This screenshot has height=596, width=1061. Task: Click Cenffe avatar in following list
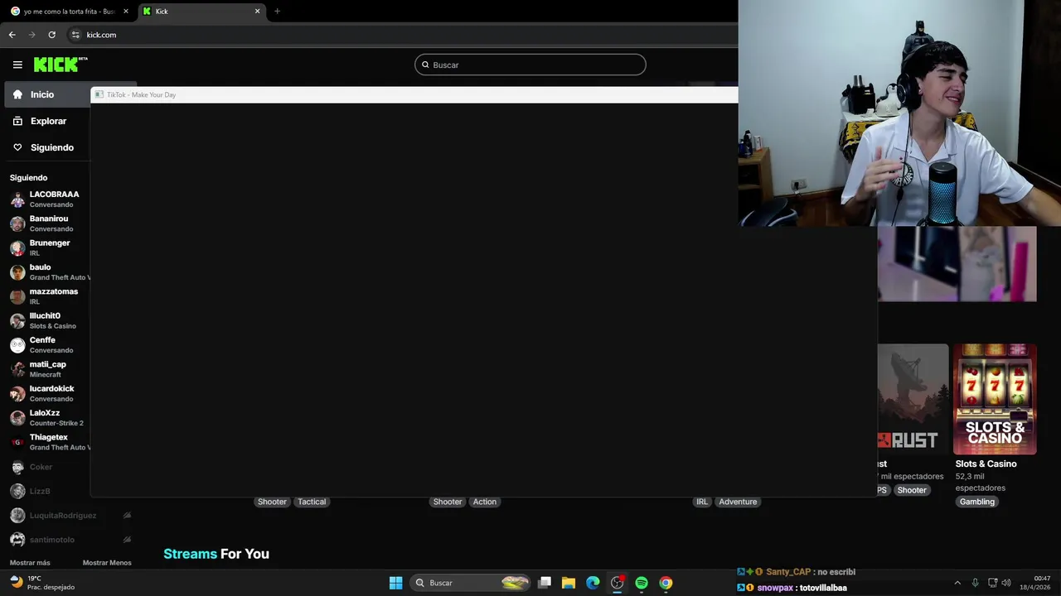tap(17, 345)
